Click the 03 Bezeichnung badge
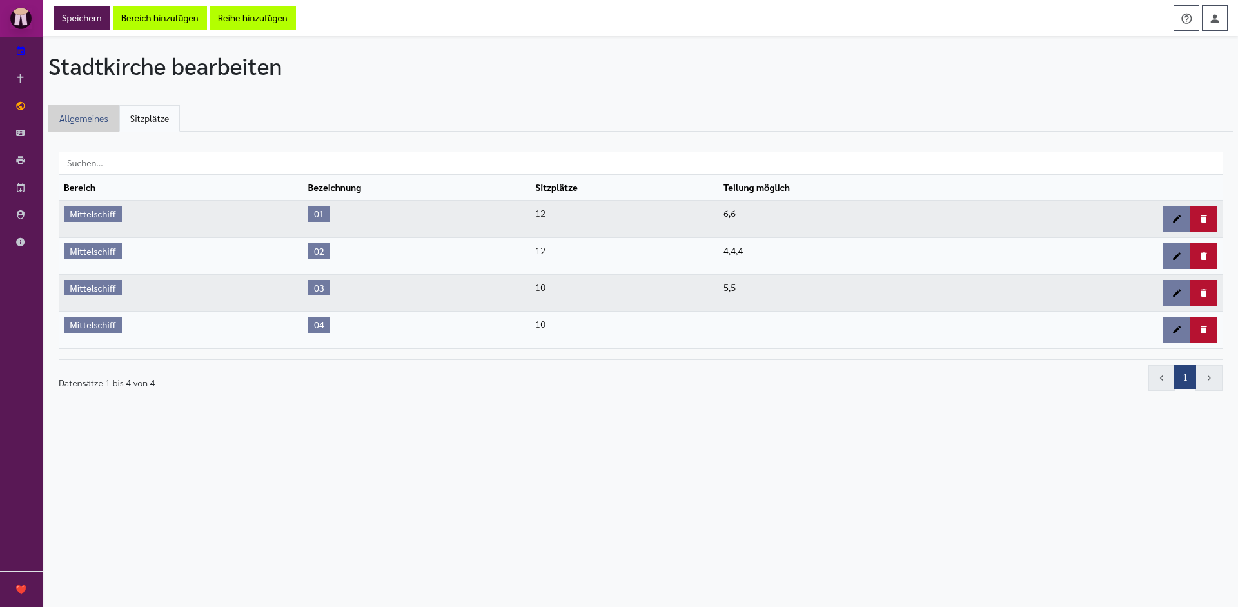Viewport: 1238px width, 607px height. (319, 288)
